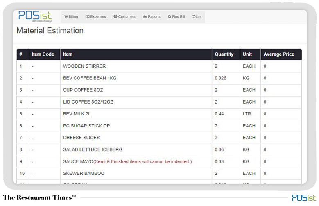Click the Expenses money icon
The width and height of the screenshot is (319, 206).
click(87, 17)
